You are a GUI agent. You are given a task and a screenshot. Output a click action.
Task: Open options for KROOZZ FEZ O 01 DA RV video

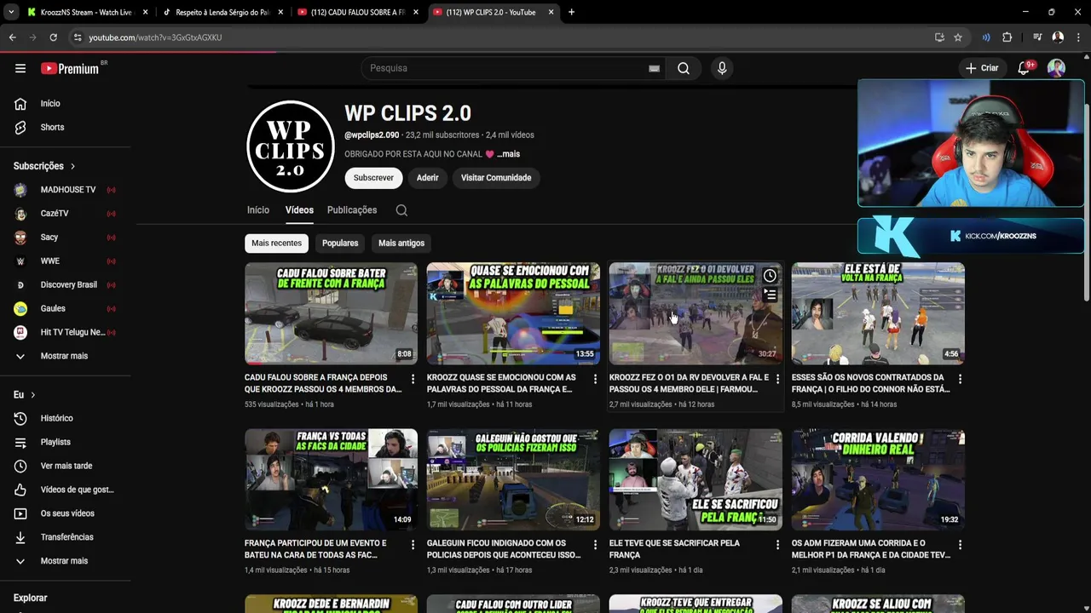click(777, 379)
